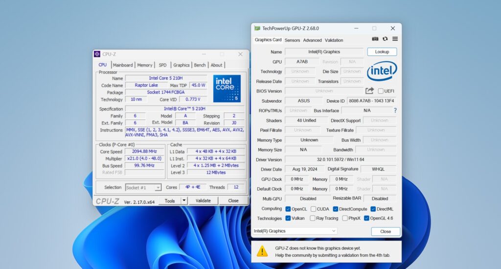Toggle the Ray Tracing checkbox
This screenshot has height=269, width=501.
click(313, 219)
